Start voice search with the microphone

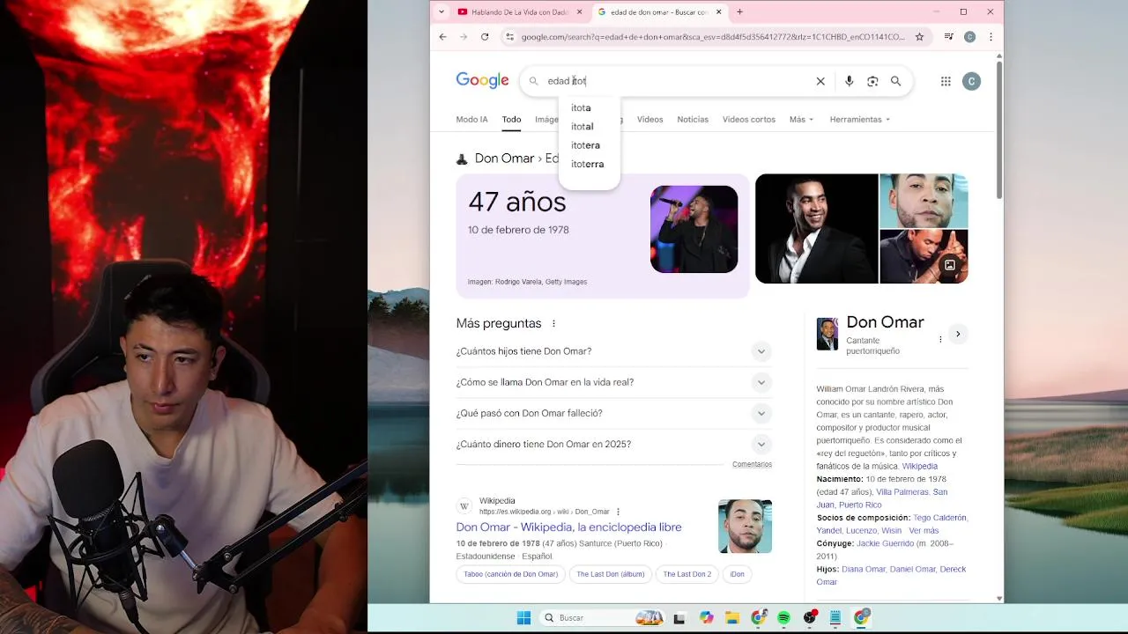(x=849, y=81)
